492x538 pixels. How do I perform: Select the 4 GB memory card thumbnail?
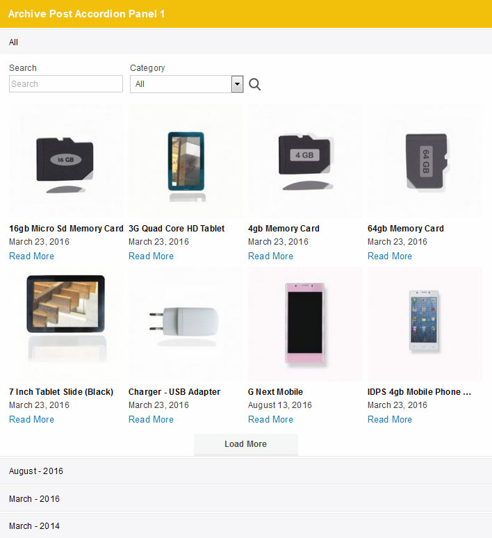pos(305,161)
